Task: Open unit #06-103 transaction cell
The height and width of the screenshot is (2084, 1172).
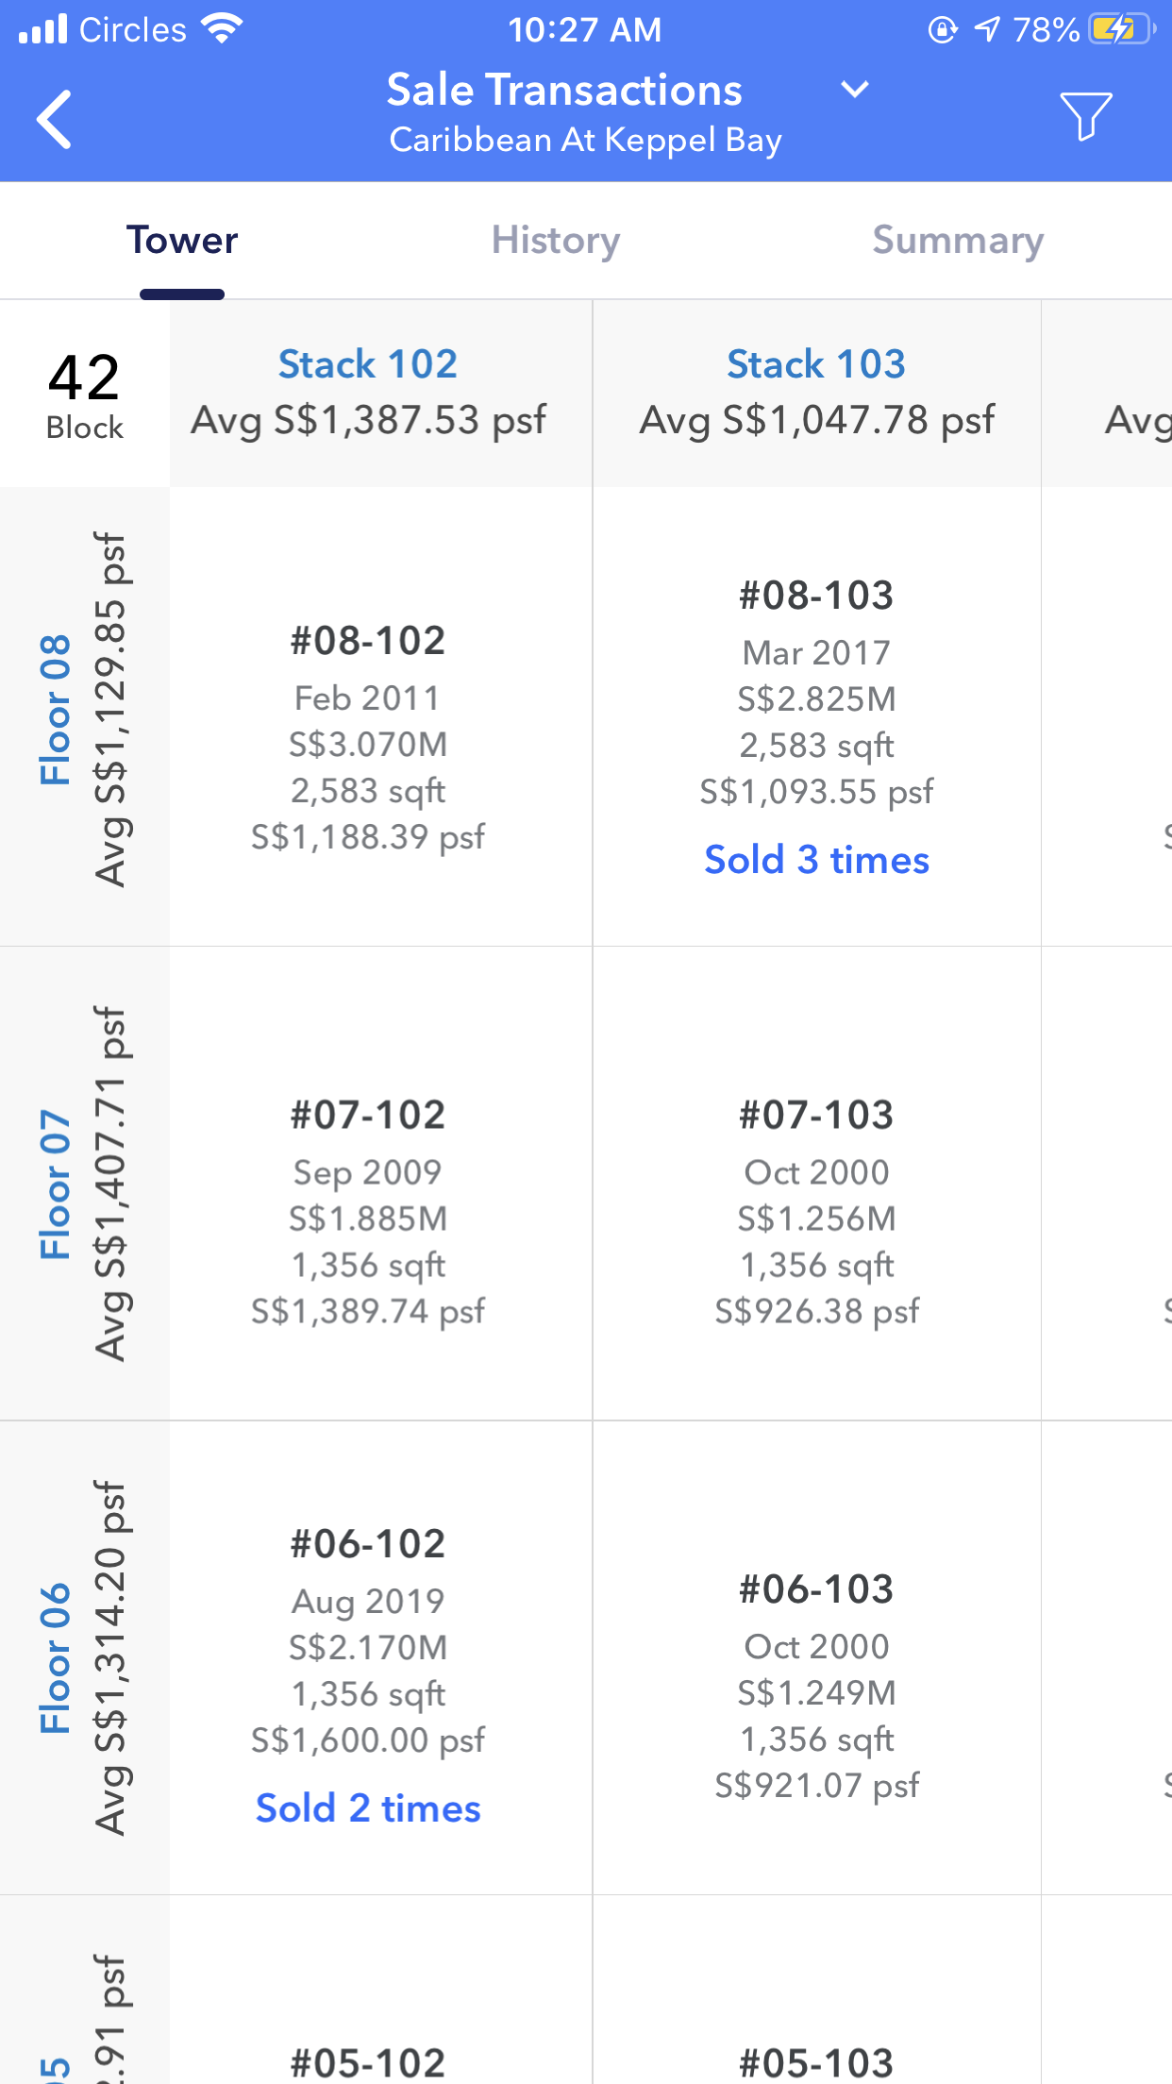Action: point(816,1687)
